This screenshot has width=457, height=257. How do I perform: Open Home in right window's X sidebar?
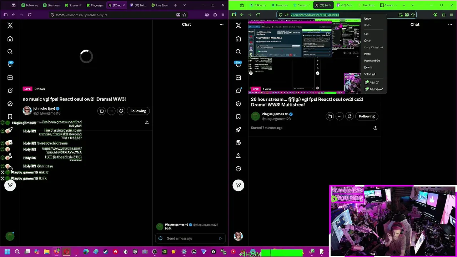(238, 39)
